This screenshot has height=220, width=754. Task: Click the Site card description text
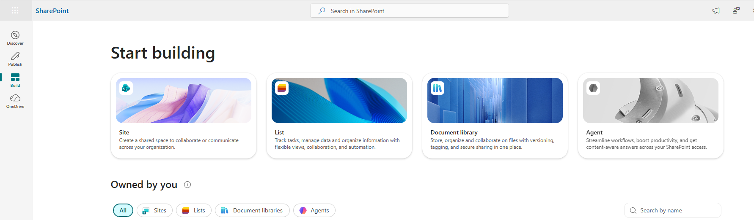click(x=179, y=144)
